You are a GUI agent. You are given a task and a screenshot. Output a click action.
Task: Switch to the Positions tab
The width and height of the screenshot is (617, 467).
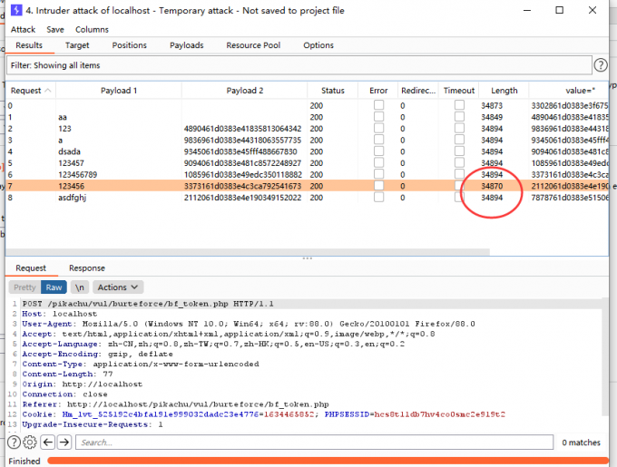pyautogui.click(x=129, y=45)
